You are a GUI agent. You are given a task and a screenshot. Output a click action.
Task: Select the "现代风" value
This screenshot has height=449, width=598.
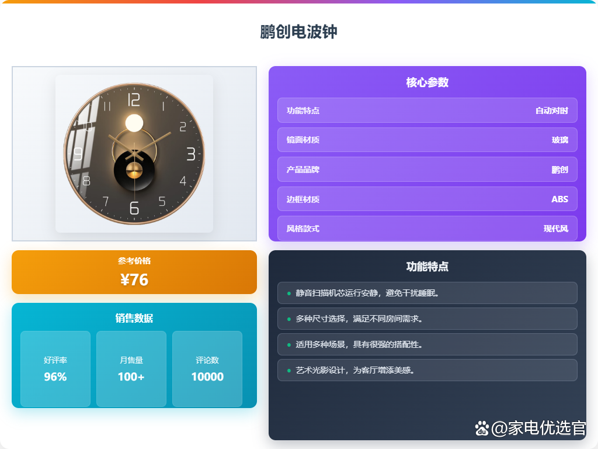point(556,229)
